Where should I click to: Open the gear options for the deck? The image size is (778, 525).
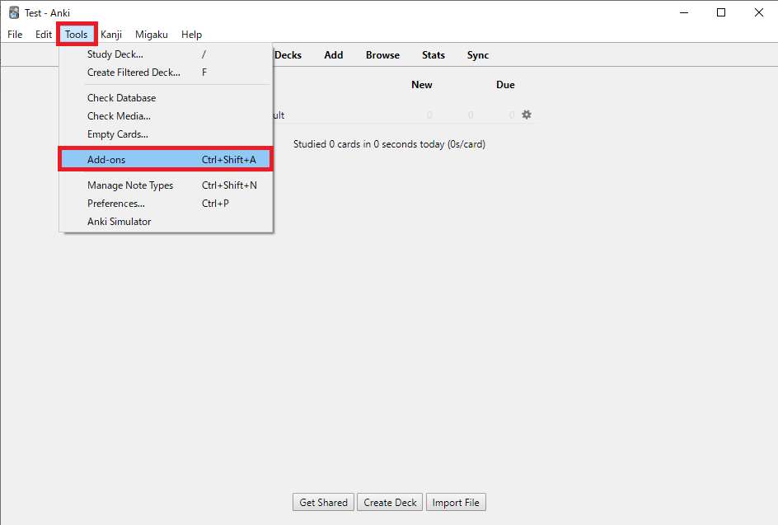527,115
